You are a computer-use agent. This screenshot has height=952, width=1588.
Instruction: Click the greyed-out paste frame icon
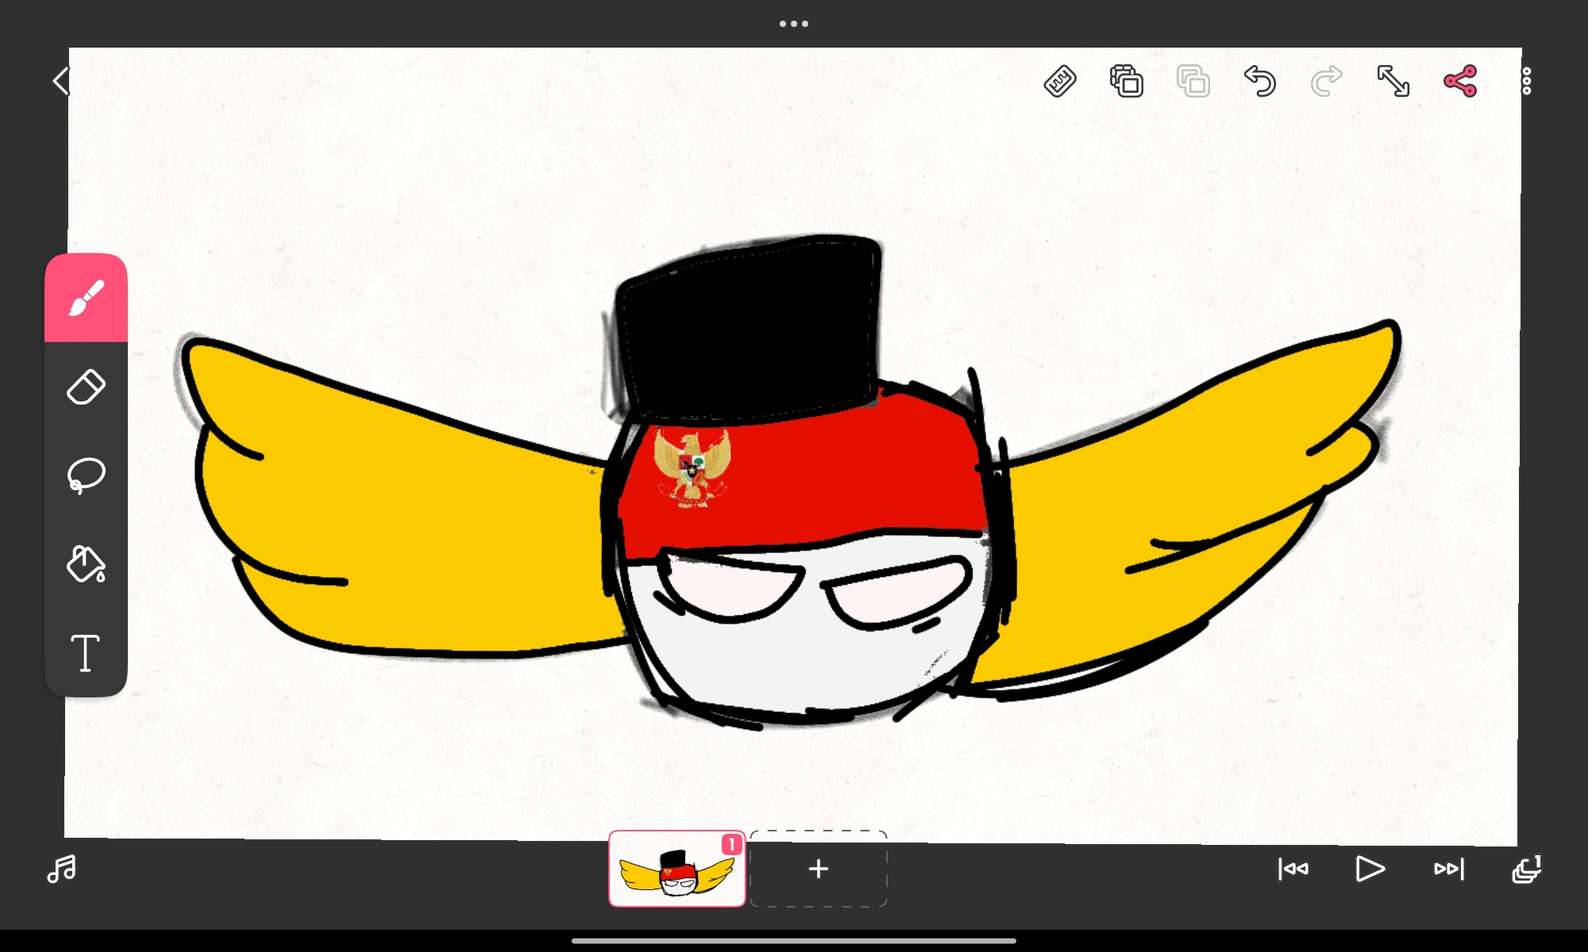[x=1193, y=81]
